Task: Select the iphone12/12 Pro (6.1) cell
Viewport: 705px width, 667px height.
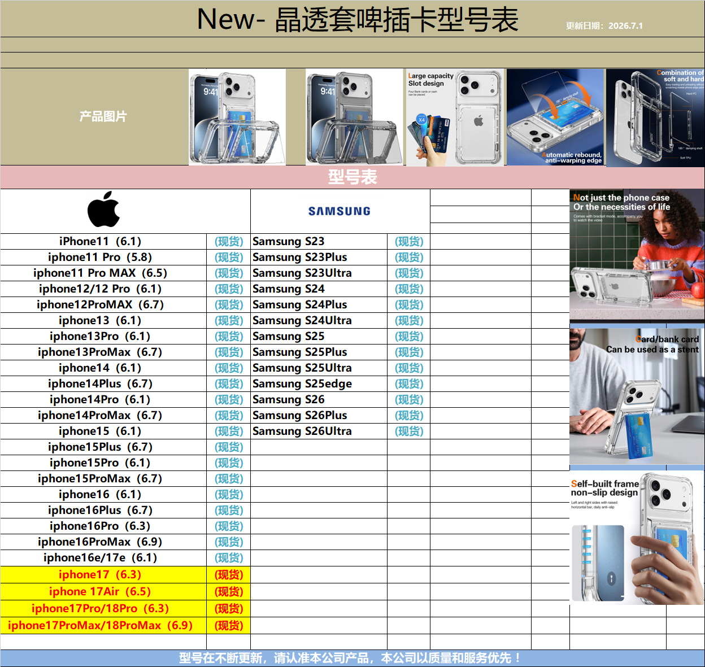Action: [x=103, y=289]
